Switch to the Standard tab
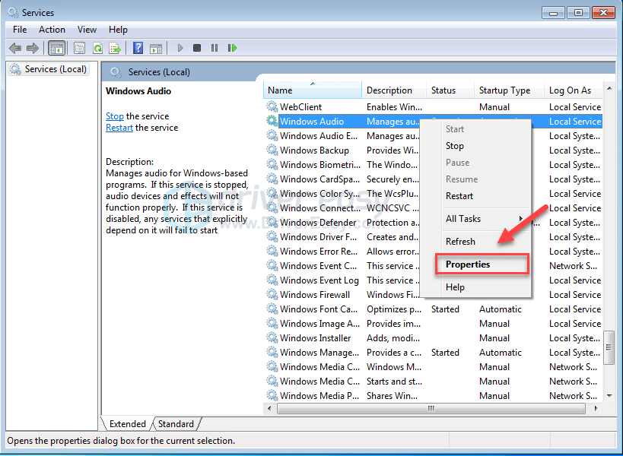This screenshot has height=456, width=623. pos(176,424)
